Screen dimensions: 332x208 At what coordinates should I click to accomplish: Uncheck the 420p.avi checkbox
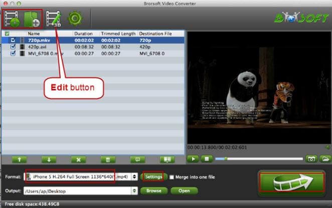coord(13,46)
